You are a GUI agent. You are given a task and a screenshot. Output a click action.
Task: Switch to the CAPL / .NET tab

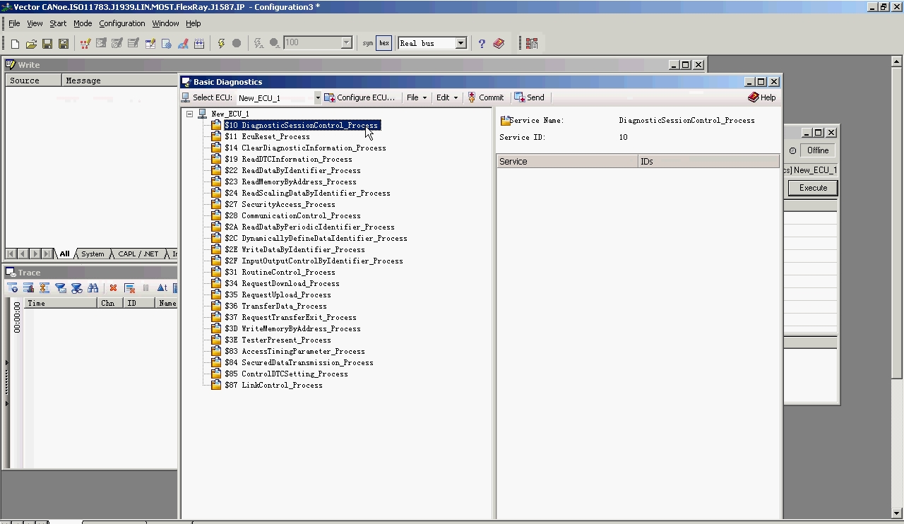(138, 254)
